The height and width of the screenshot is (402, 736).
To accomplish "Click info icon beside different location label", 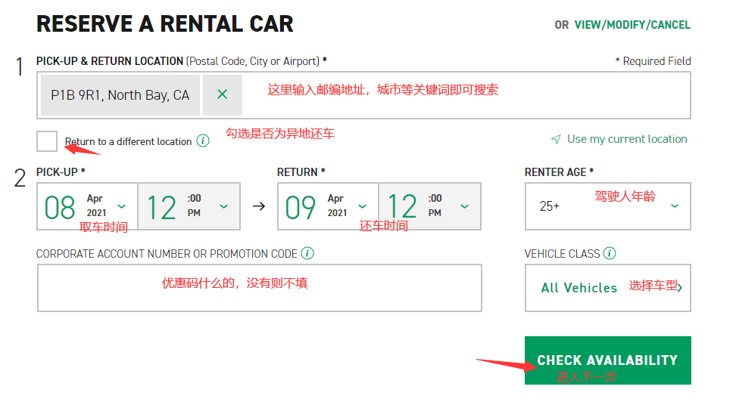I will (203, 141).
